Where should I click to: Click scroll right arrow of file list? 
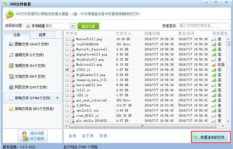click(223, 126)
